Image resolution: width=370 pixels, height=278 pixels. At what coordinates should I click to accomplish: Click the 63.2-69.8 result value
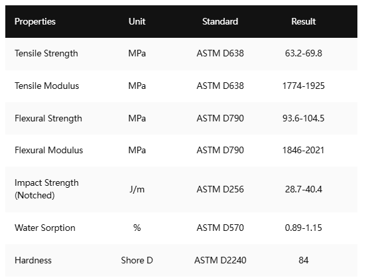[x=304, y=53]
